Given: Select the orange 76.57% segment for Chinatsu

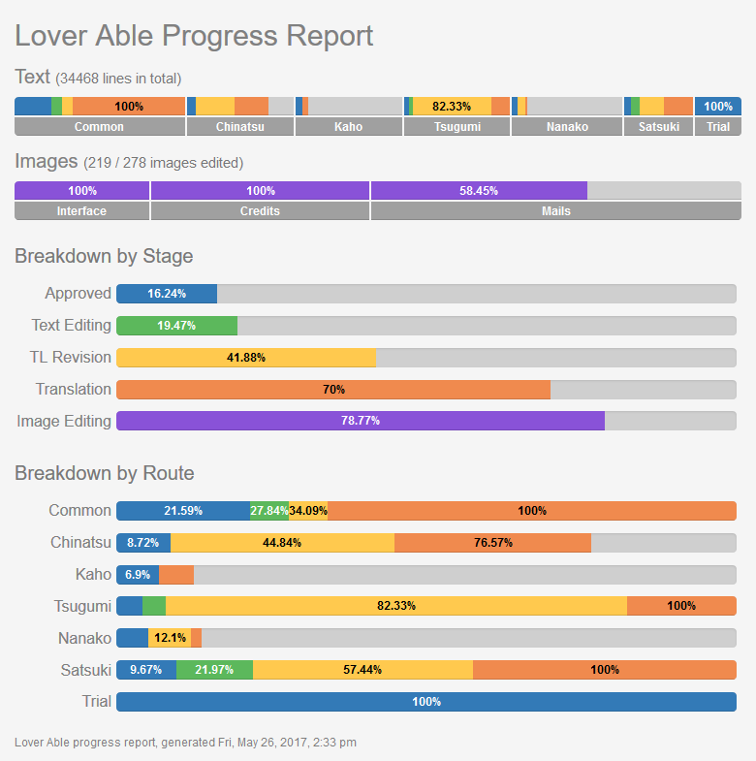Looking at the screenshot, I should pos(492,543).
